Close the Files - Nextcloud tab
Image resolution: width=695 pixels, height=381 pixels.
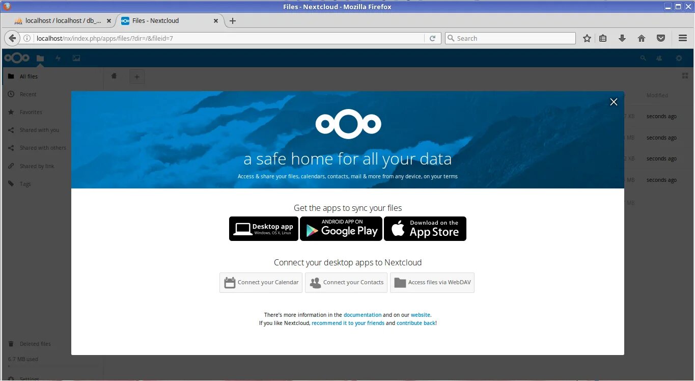[216, 21]
